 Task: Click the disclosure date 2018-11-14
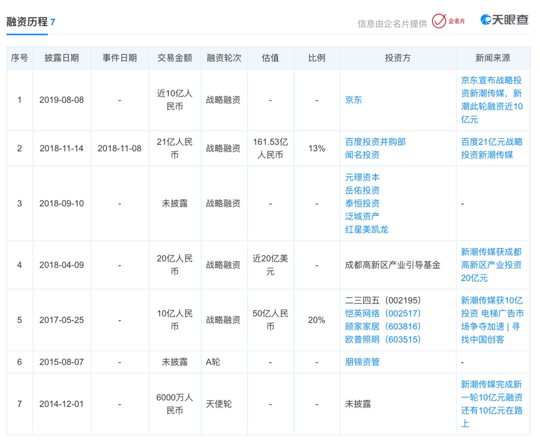[x=61, y=148]
